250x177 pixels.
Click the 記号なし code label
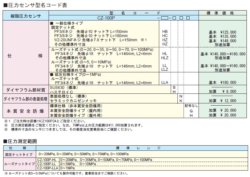click(x=191, y=106)
